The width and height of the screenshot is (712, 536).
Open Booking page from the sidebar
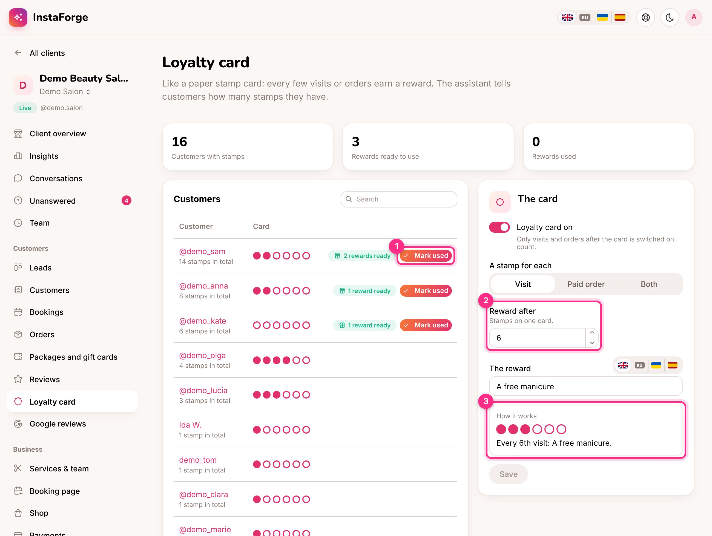pyautogui.click(x=72, y=491)
